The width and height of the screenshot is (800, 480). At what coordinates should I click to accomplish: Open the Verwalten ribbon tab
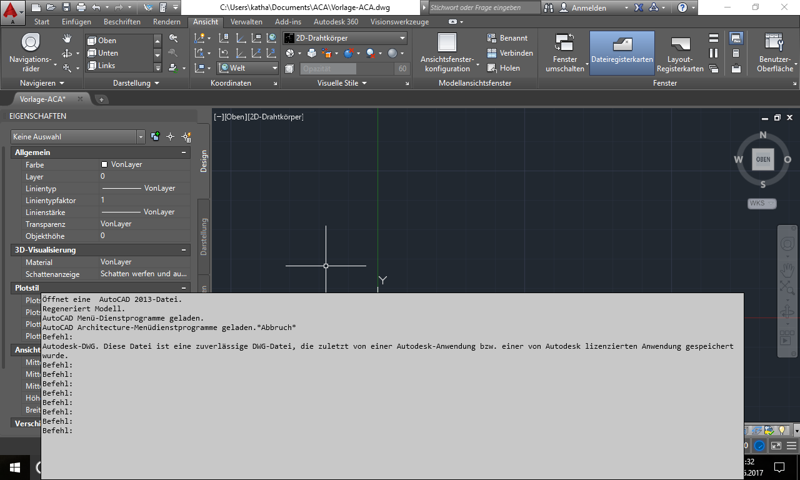coord(246,22)
